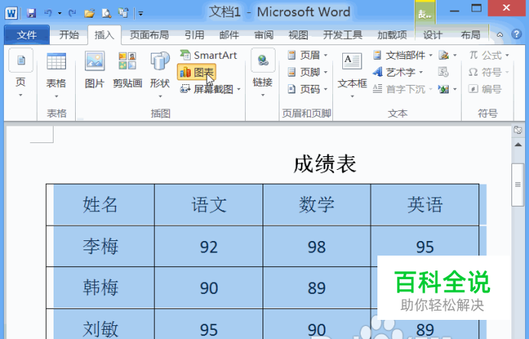Open the table tools 布局 tab
This screenshot has width=529, height=339.
click(471, 34)
